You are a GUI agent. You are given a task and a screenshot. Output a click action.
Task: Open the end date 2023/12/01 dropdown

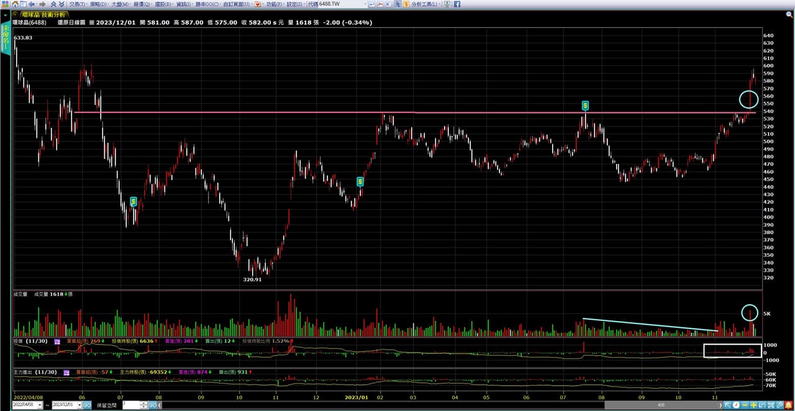click(79, 405)
